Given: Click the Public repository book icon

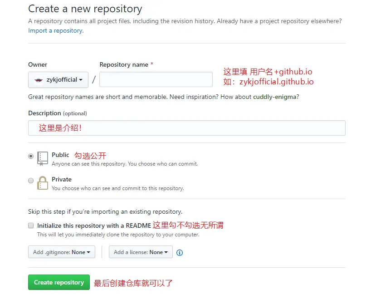Looking at the screenshot, I should pos(43,157).
